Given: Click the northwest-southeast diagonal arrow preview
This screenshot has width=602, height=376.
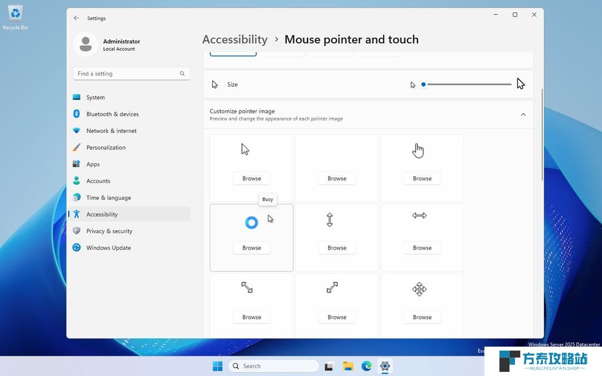Looking at the screenshot, I should coord(247,287).
